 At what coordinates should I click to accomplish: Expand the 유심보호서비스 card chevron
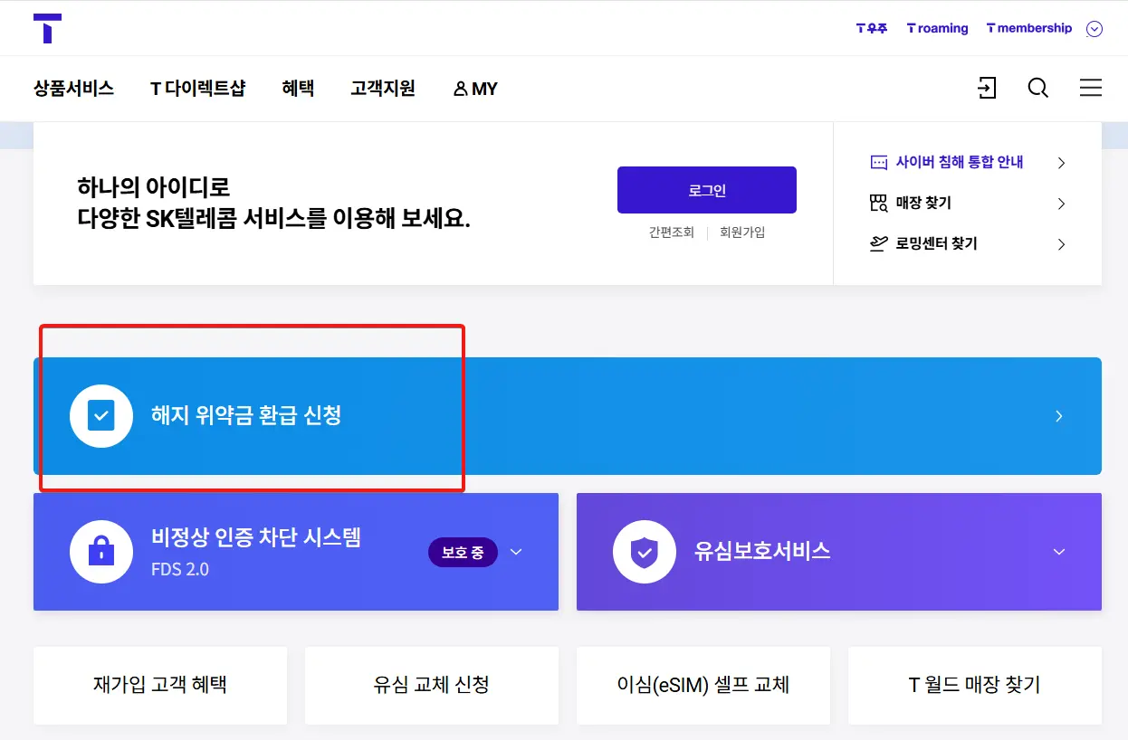pyautogui.click(x=1058, y=552)
